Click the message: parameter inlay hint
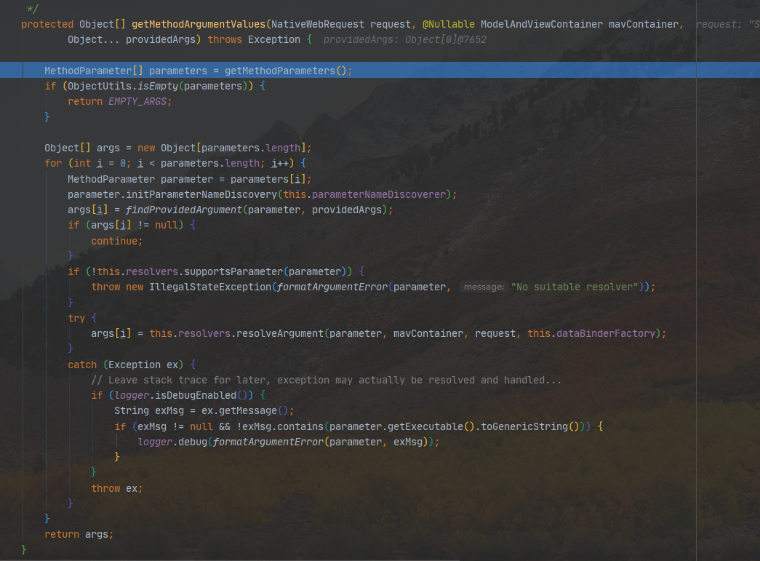760x561 pixels. [x=484, y=287]
